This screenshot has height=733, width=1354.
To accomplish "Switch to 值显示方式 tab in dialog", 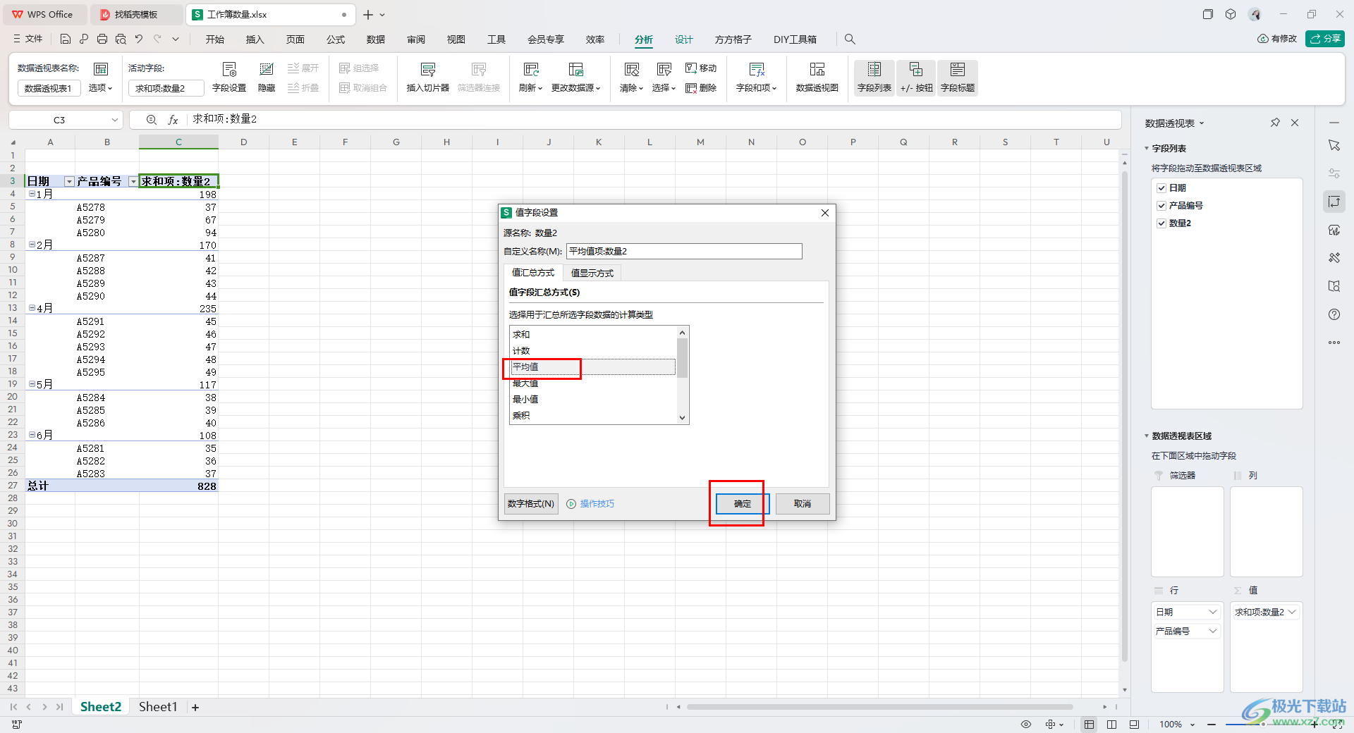I will pos(592,273).
